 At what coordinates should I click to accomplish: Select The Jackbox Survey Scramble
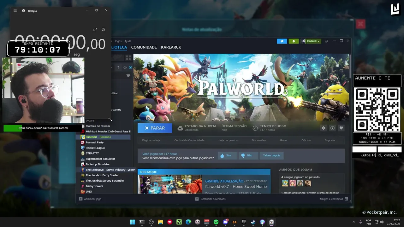(105, 181)
